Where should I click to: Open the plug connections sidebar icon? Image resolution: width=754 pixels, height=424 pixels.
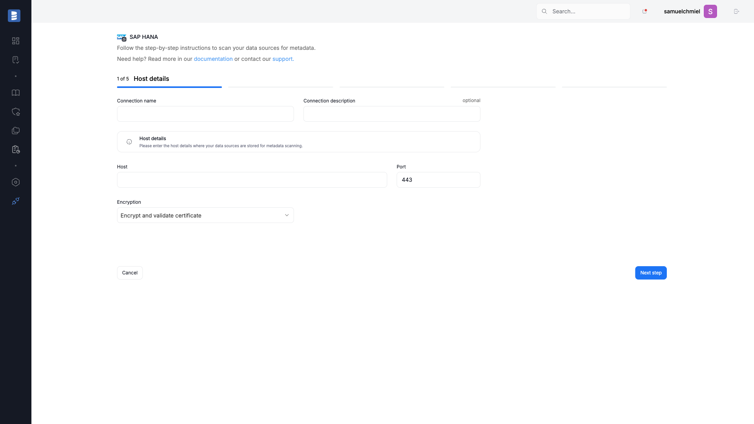[x=16, y=201]
